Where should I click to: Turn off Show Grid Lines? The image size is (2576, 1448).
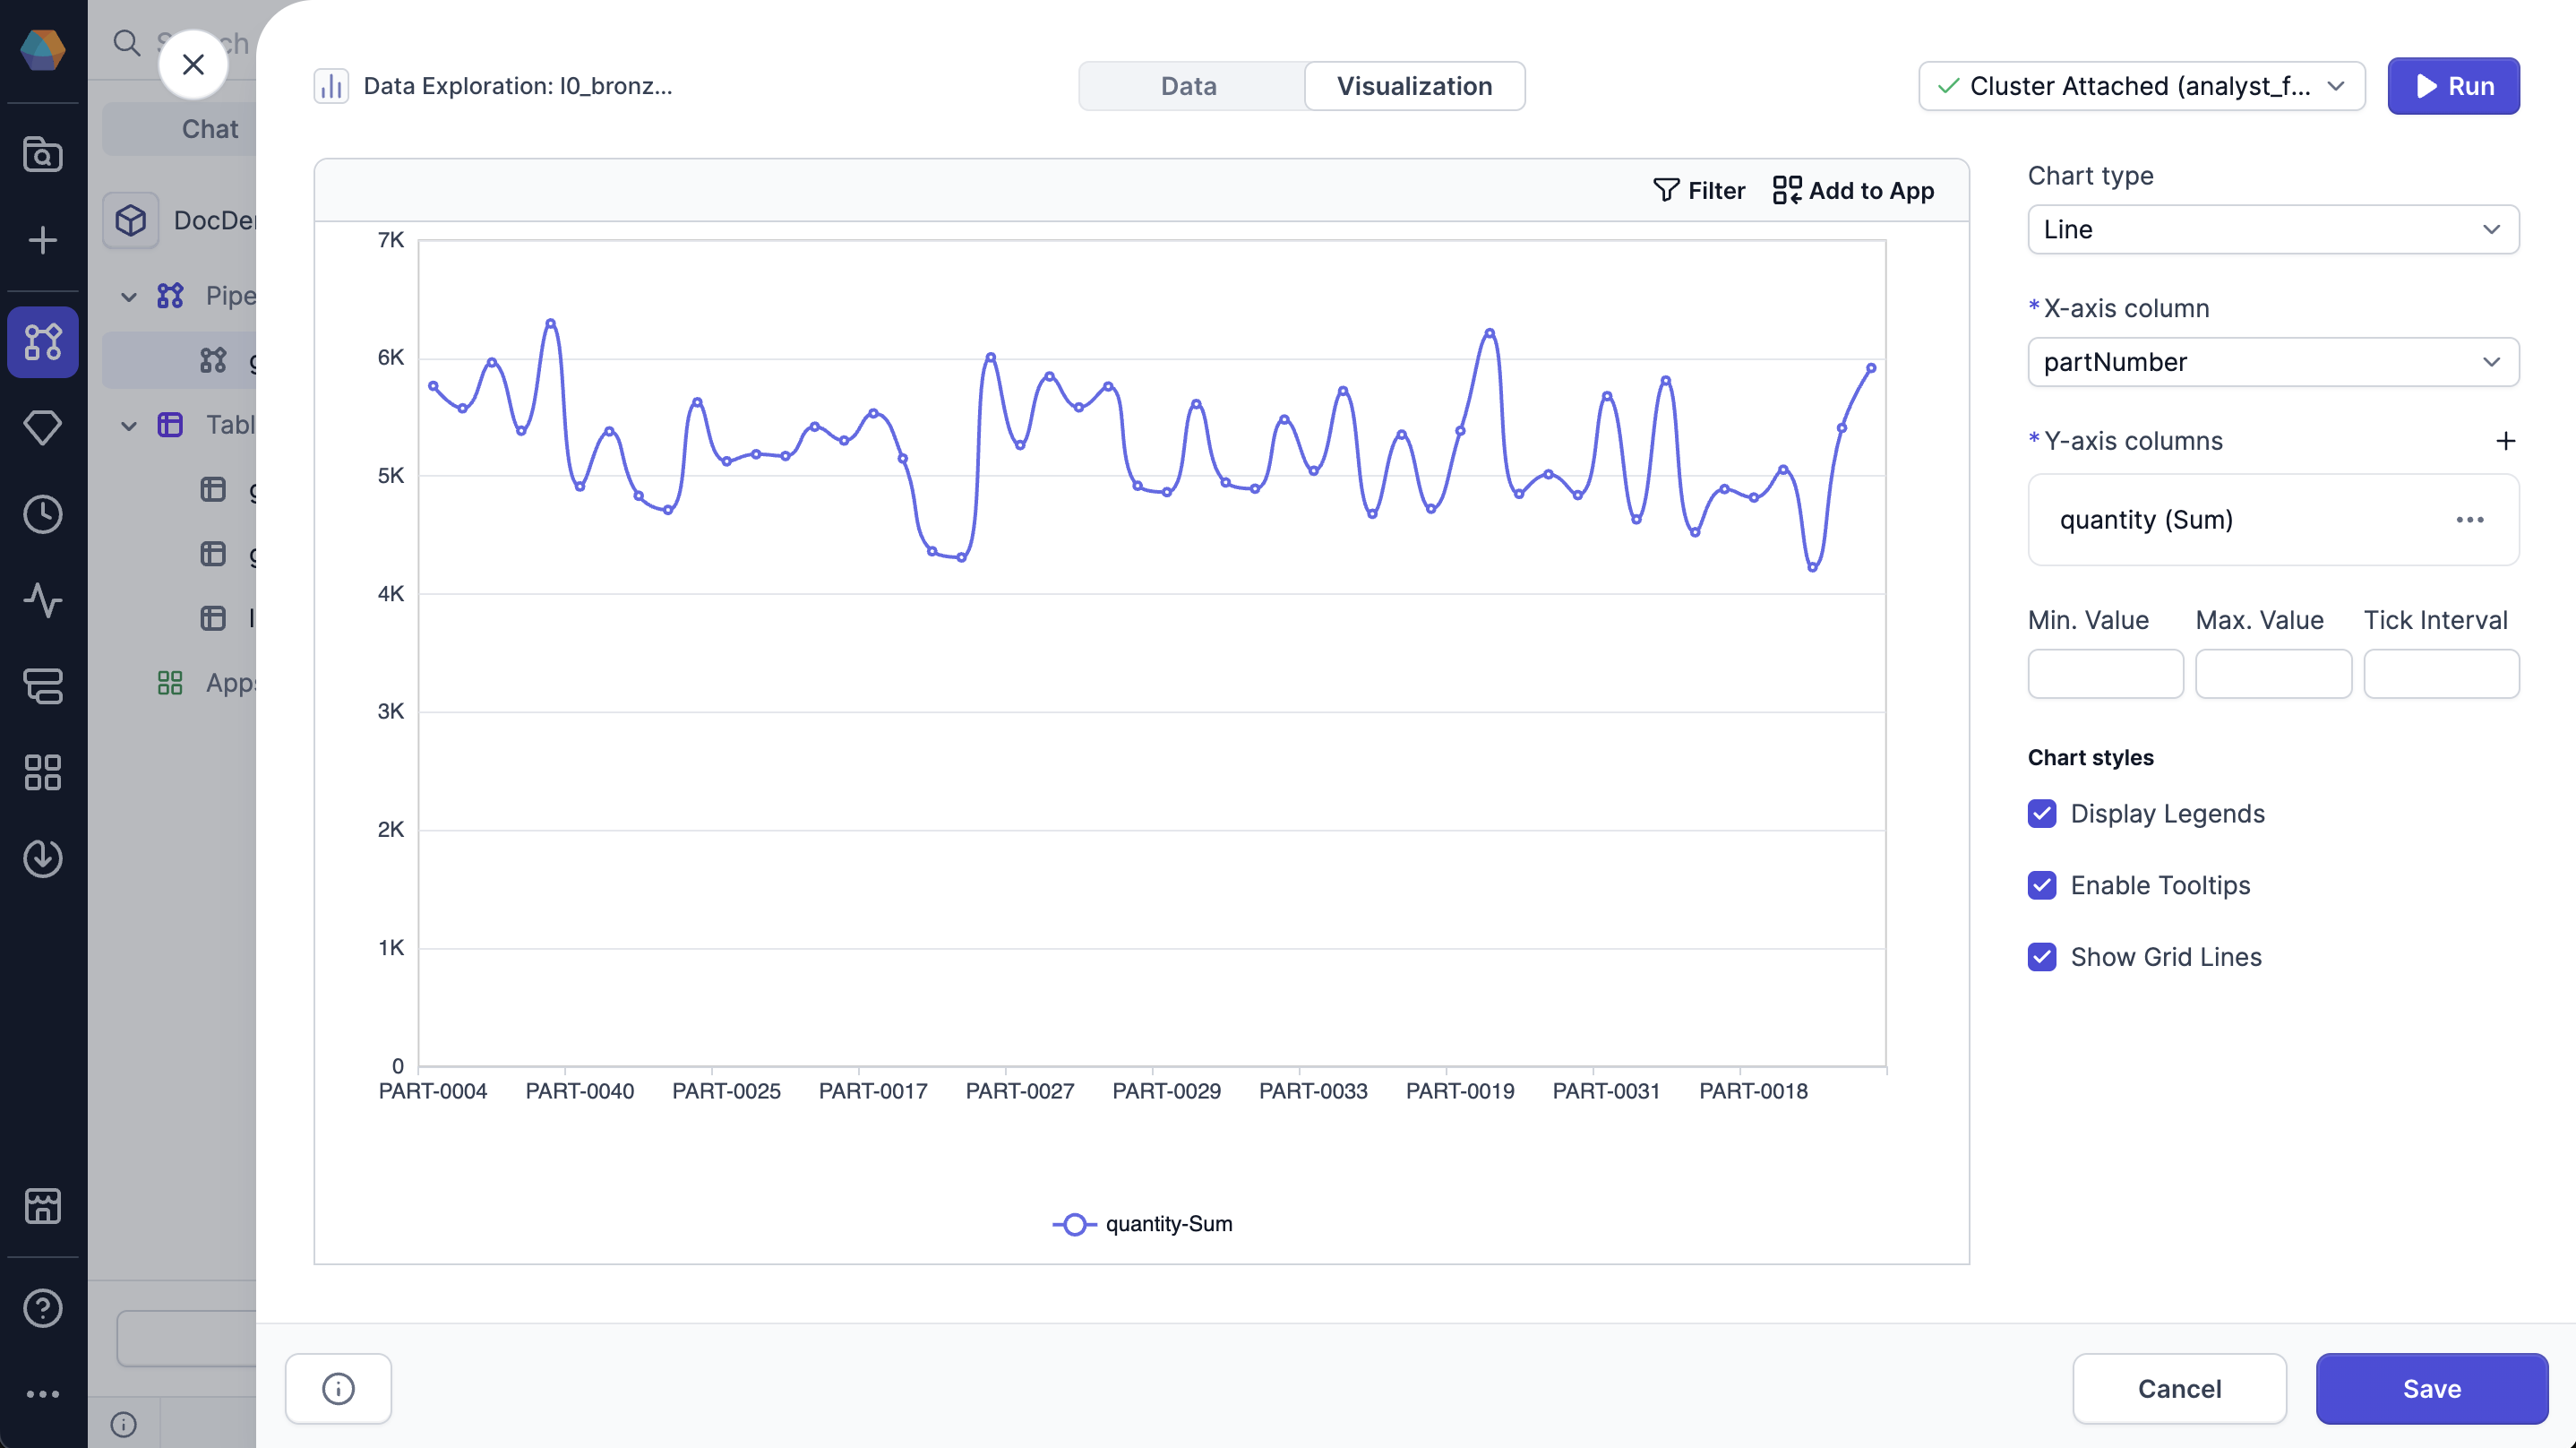(2042, 957)
